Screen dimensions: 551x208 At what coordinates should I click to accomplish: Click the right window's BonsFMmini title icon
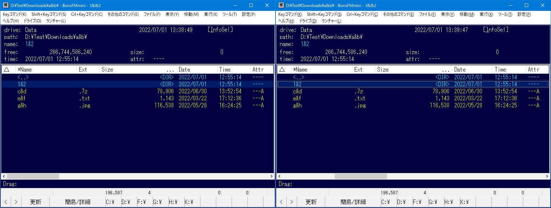pyautogui.click(x=281, y=5)
